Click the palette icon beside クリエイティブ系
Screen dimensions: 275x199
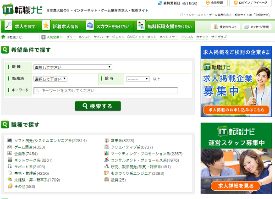(x=107, y=147)
